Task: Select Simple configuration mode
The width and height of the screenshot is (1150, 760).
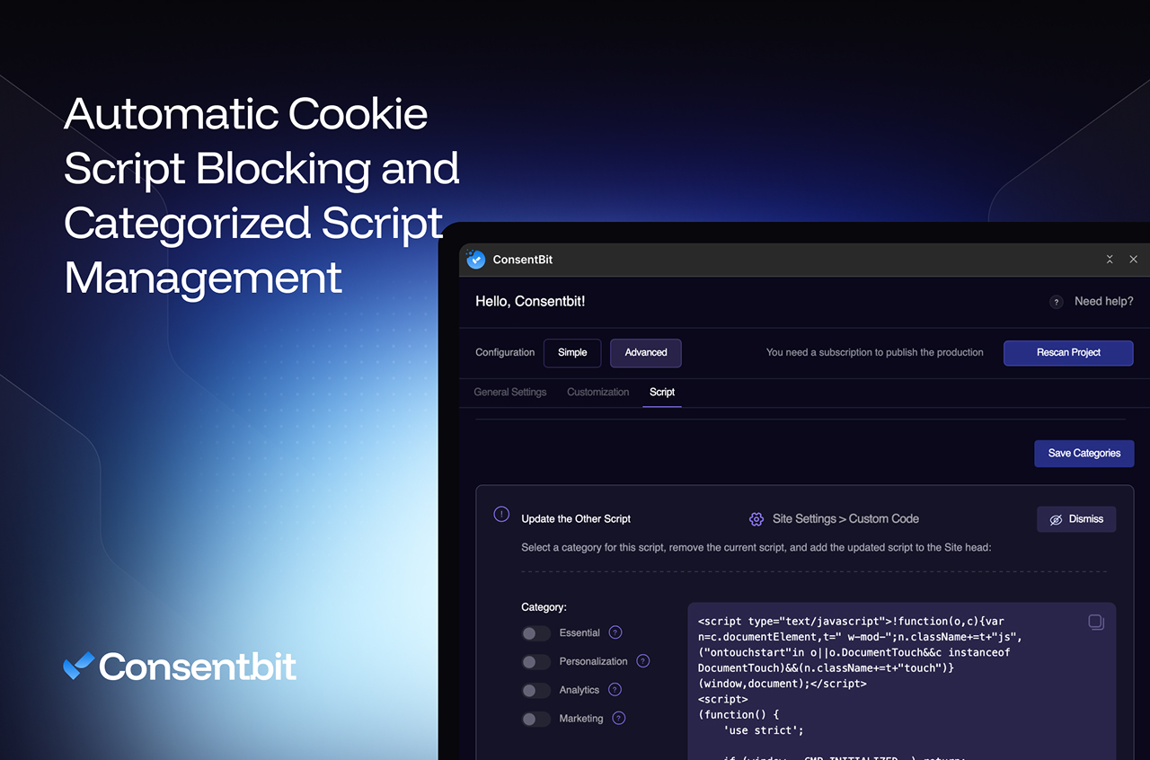Action: pos(572,352)
